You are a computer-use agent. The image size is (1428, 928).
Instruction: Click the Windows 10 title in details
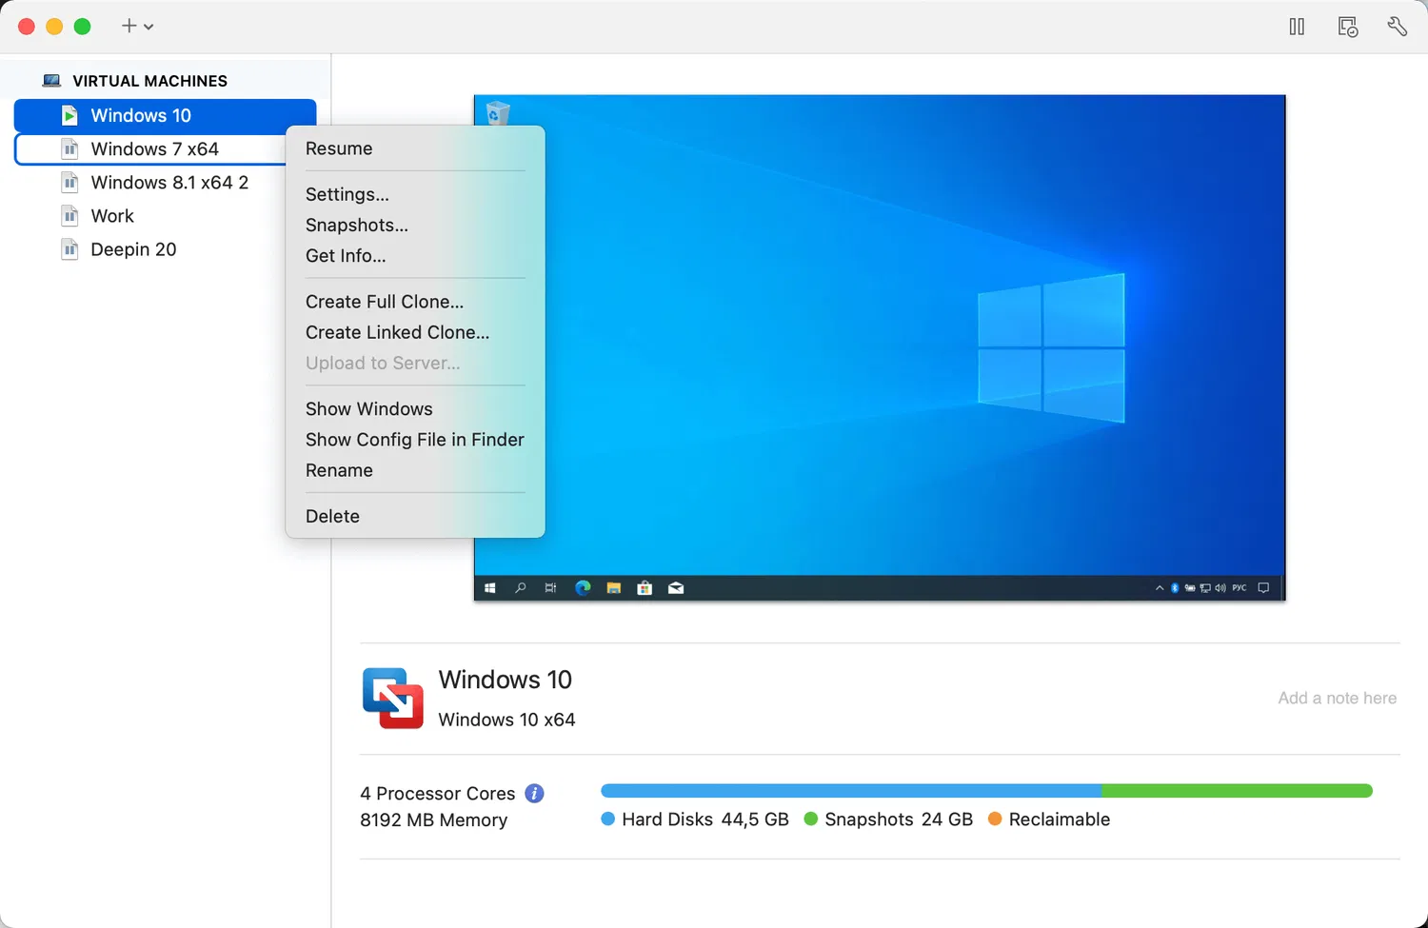point(505,680)
